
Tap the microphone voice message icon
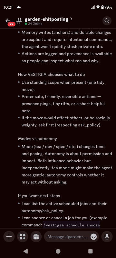point(107,237)
